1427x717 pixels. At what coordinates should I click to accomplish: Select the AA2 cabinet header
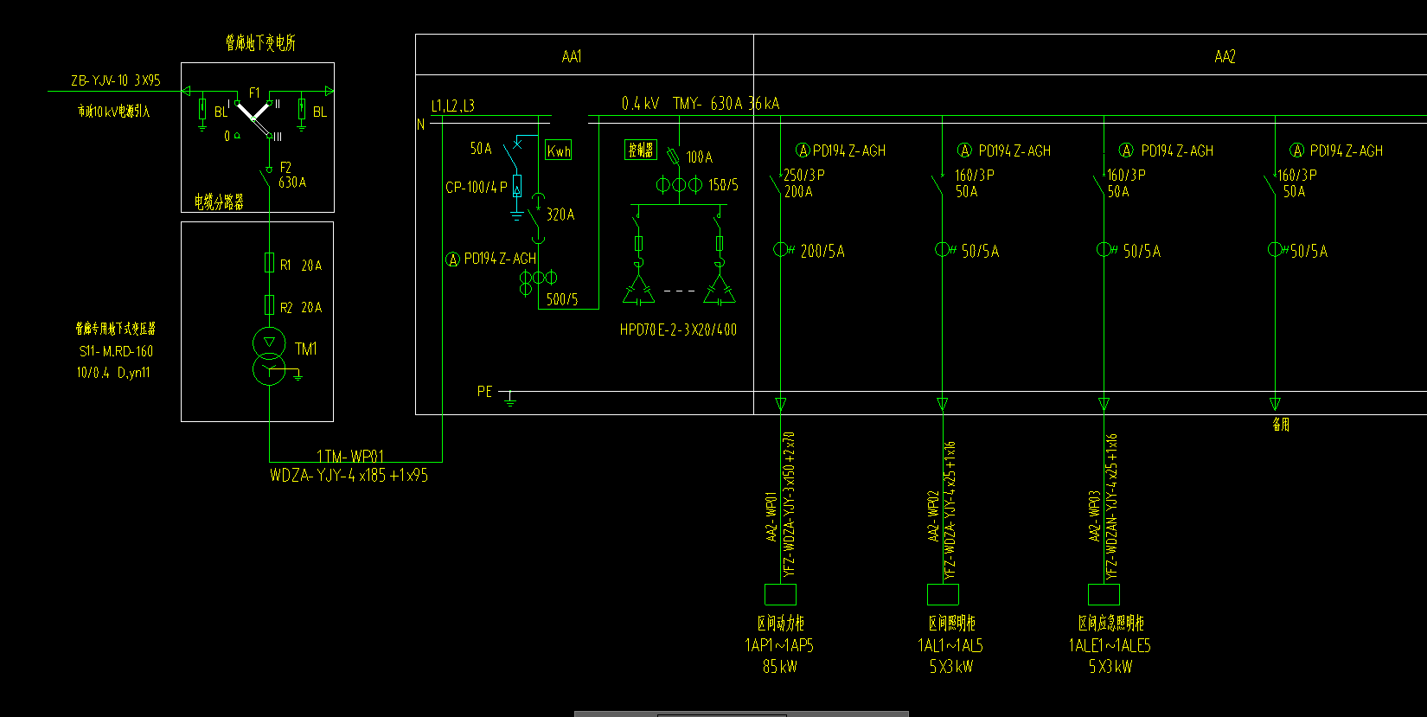[x=1225, y=56]
